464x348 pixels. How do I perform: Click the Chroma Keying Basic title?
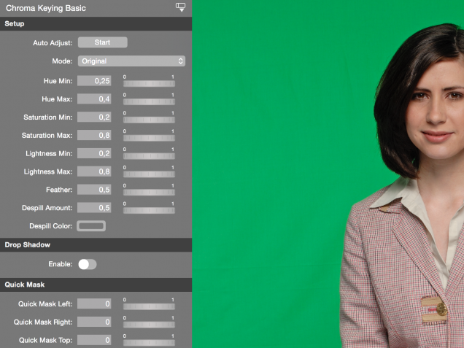point(46,8)
